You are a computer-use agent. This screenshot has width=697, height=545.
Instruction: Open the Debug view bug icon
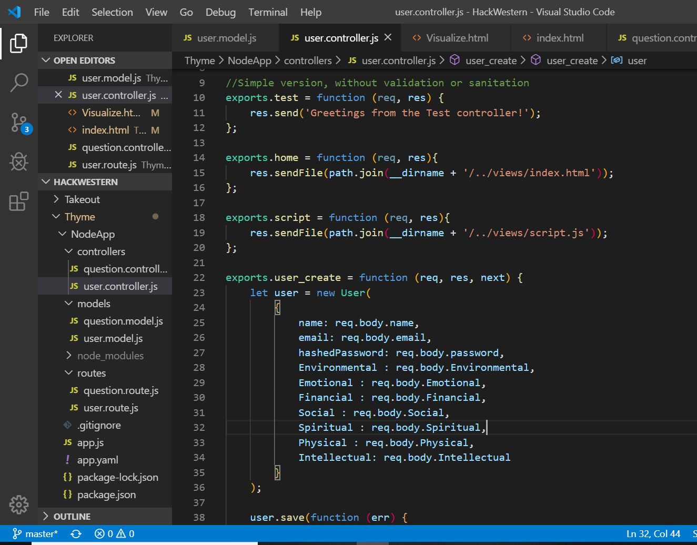pos(19,162)
